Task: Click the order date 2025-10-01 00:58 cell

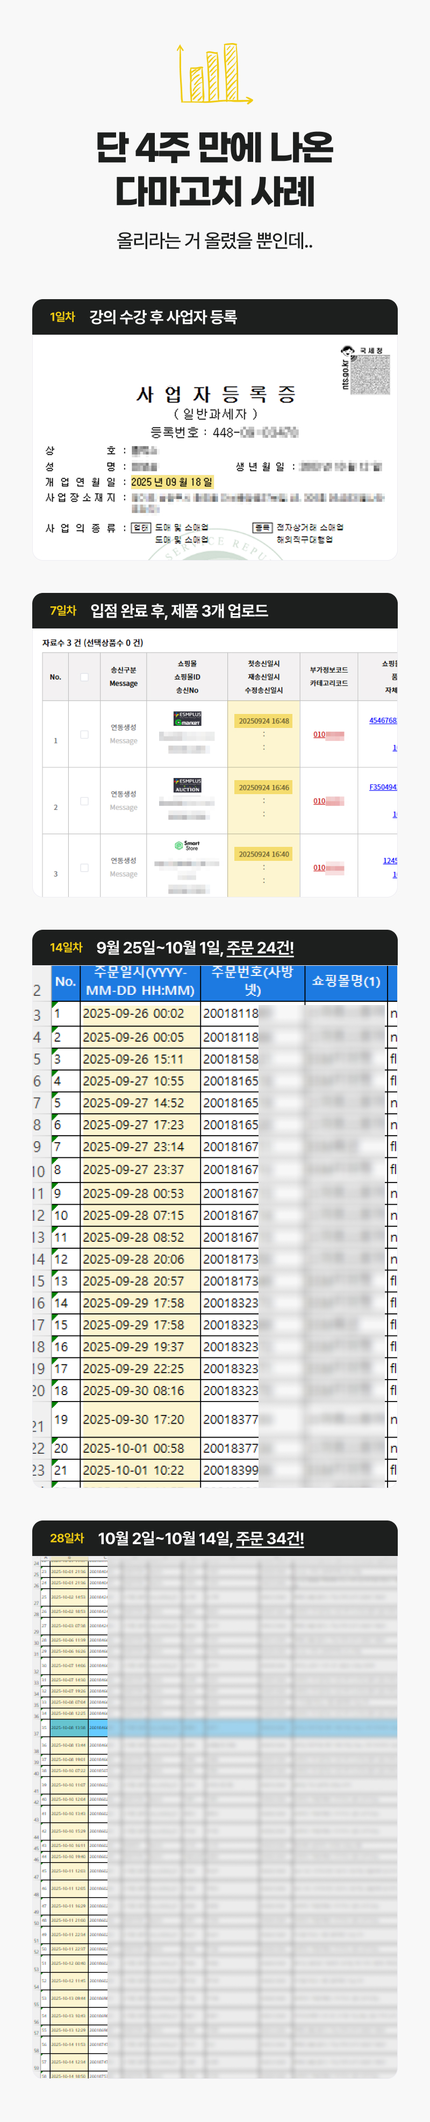Action: (x=140, y=1449)
